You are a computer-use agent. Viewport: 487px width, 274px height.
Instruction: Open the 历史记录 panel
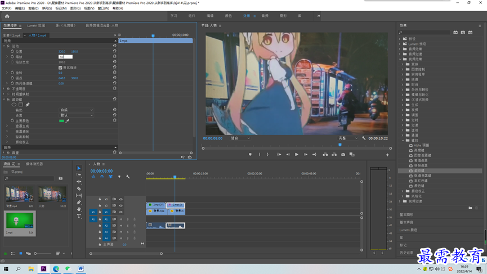[406, 253]
